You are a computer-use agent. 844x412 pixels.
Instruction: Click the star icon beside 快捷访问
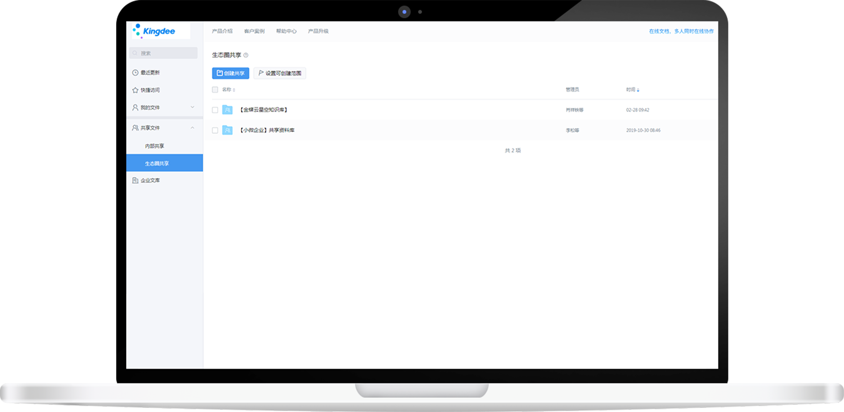coord(135,90)
